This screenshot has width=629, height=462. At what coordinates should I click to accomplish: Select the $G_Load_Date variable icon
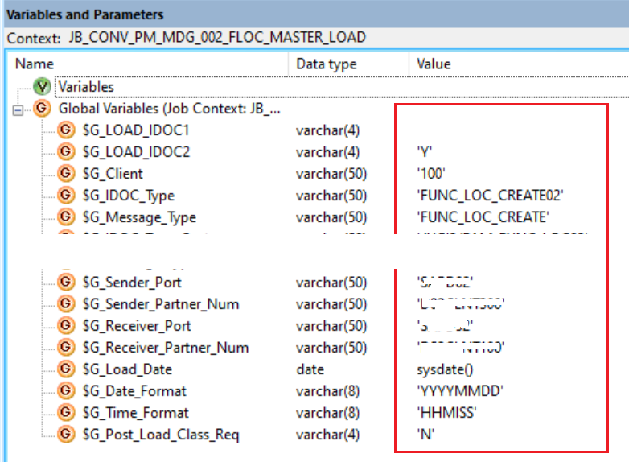(66, 369)
